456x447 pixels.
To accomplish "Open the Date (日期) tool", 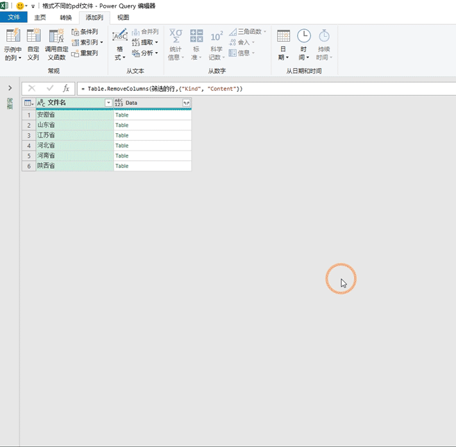I will coord(283,44).
